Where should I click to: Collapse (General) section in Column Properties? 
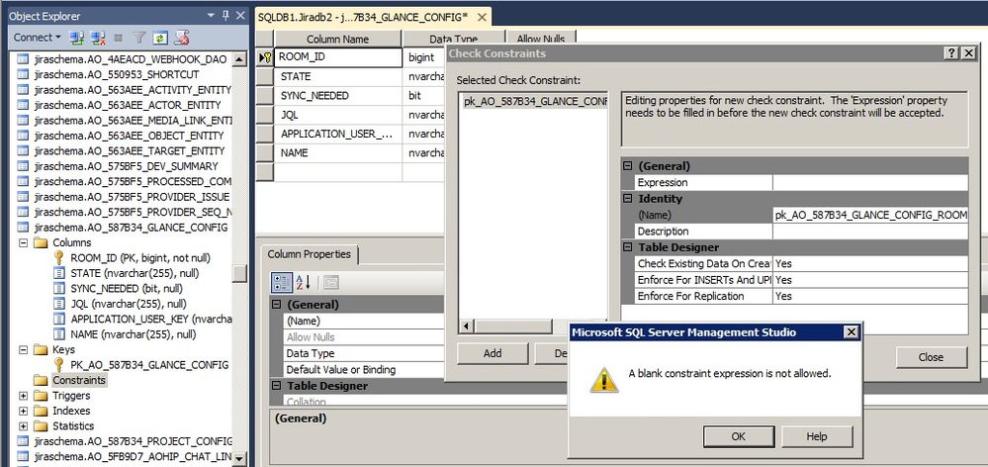coord(276,305)
